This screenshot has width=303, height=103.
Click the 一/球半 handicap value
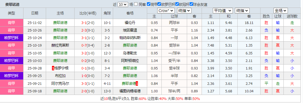click(174, 53)
